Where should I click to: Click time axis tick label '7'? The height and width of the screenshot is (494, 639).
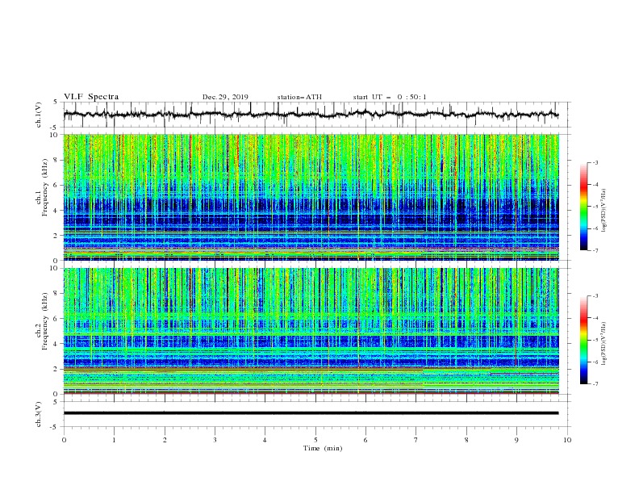click(x=416, y=440)
